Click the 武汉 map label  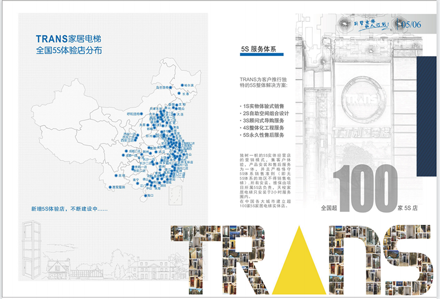pyautogui.click(x=162, y=152)
